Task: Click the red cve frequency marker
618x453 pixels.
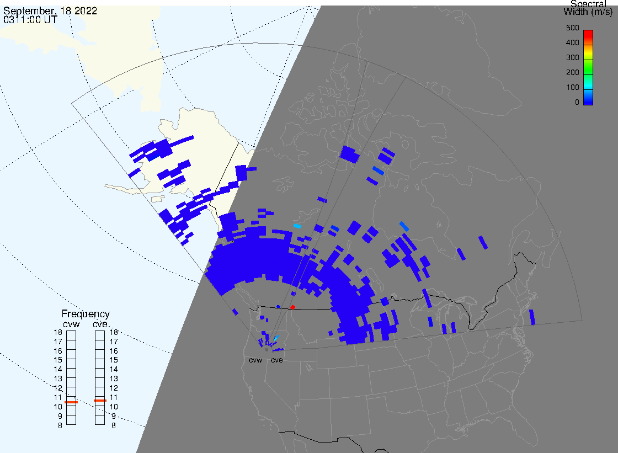Action: [x=100, y=401]
